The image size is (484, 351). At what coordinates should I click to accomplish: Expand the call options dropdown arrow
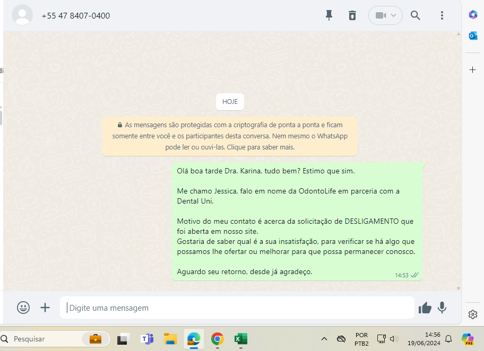pos(394,15)
